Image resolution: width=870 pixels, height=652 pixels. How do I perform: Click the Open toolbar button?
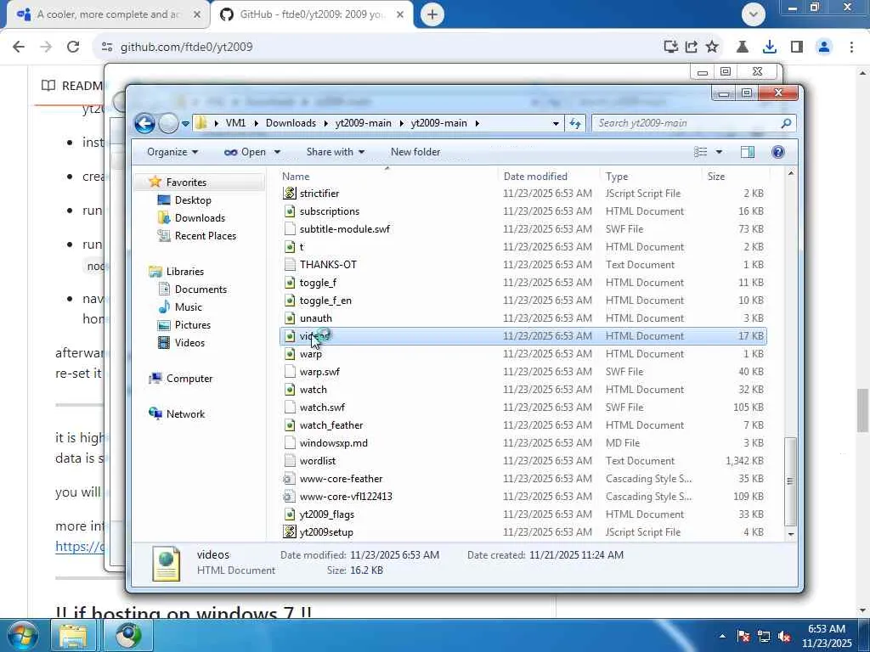point(246,152)
